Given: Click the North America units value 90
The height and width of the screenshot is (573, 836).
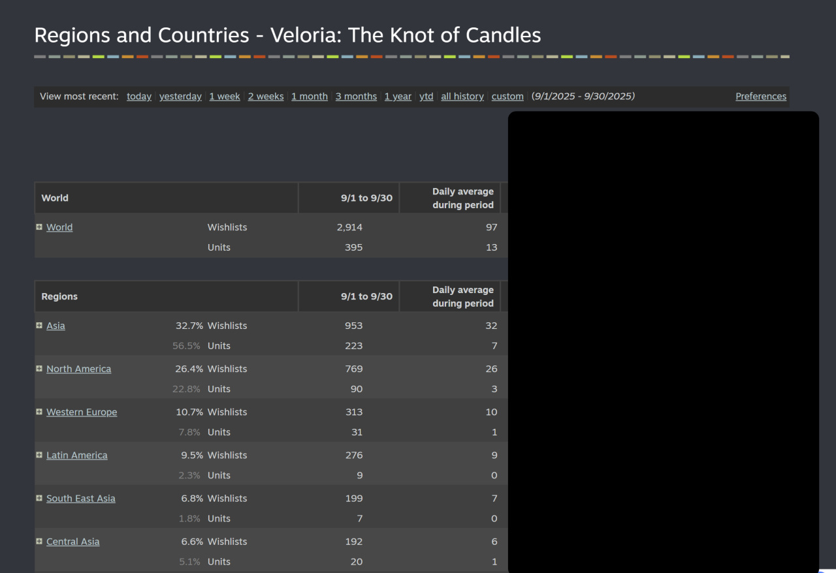Looking at the screenshot, I should tap(357, 389).
